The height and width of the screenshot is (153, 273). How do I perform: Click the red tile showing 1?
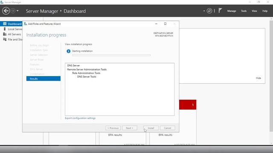click(188, 105)
